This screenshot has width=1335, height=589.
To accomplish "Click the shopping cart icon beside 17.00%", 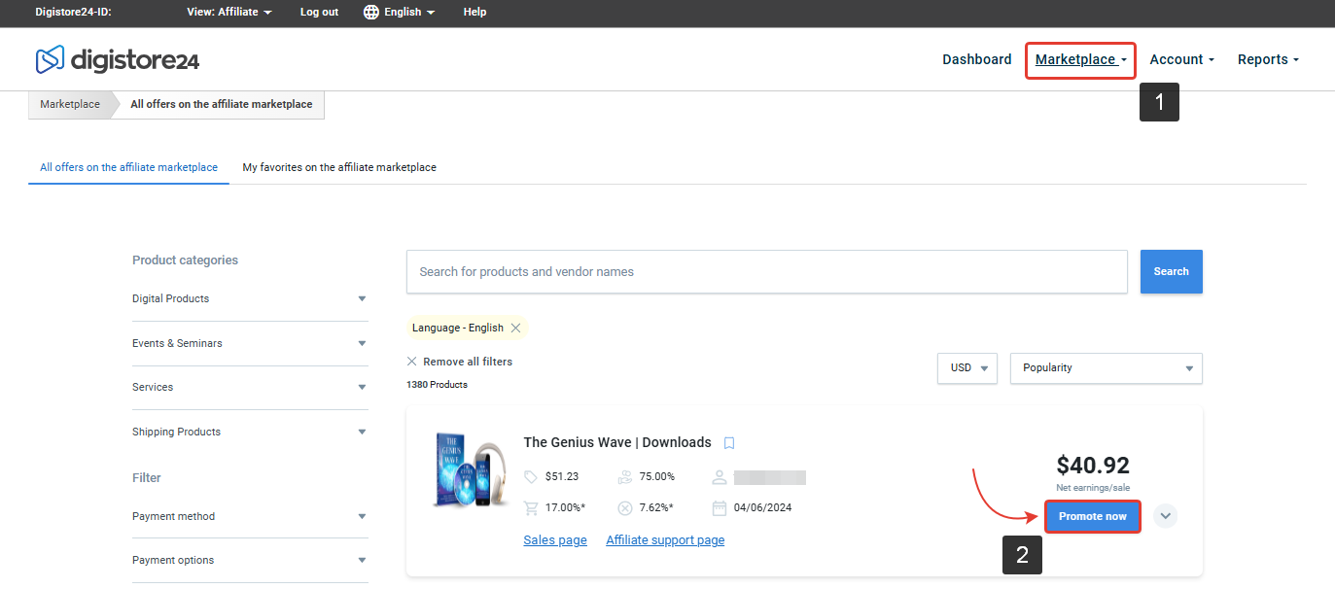I will click(531, 507).
